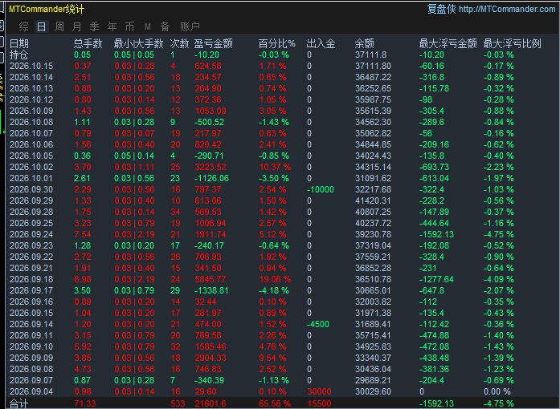The image size is (560, 409).
Task: Switch to the 年 yearly tab
Action: pos(112,26)
